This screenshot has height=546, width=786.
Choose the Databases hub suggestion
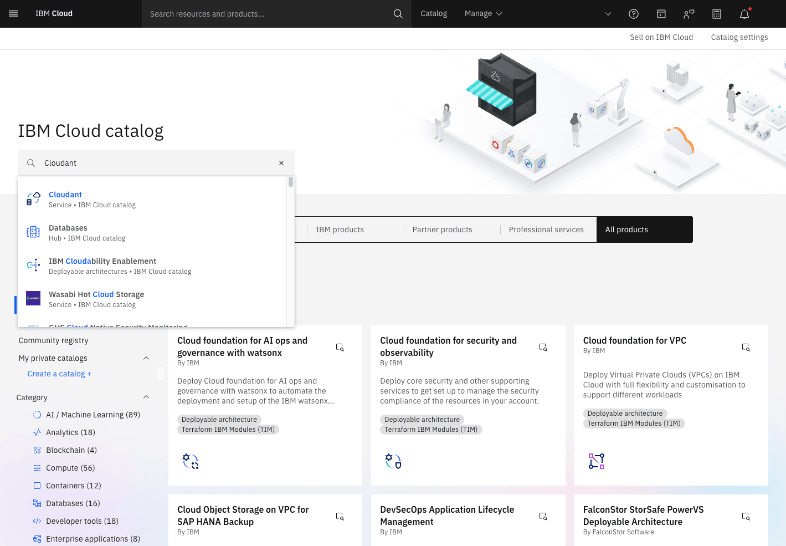(x=152, y=233)
